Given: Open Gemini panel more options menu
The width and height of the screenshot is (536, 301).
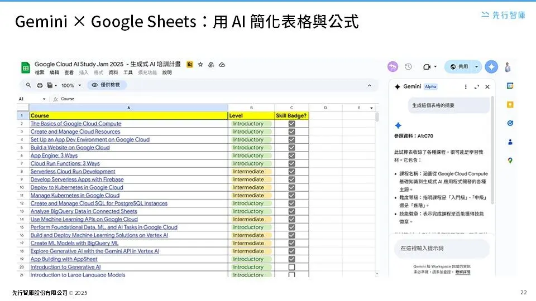Looking at the screenshot, I should click(x=466, y=87).
